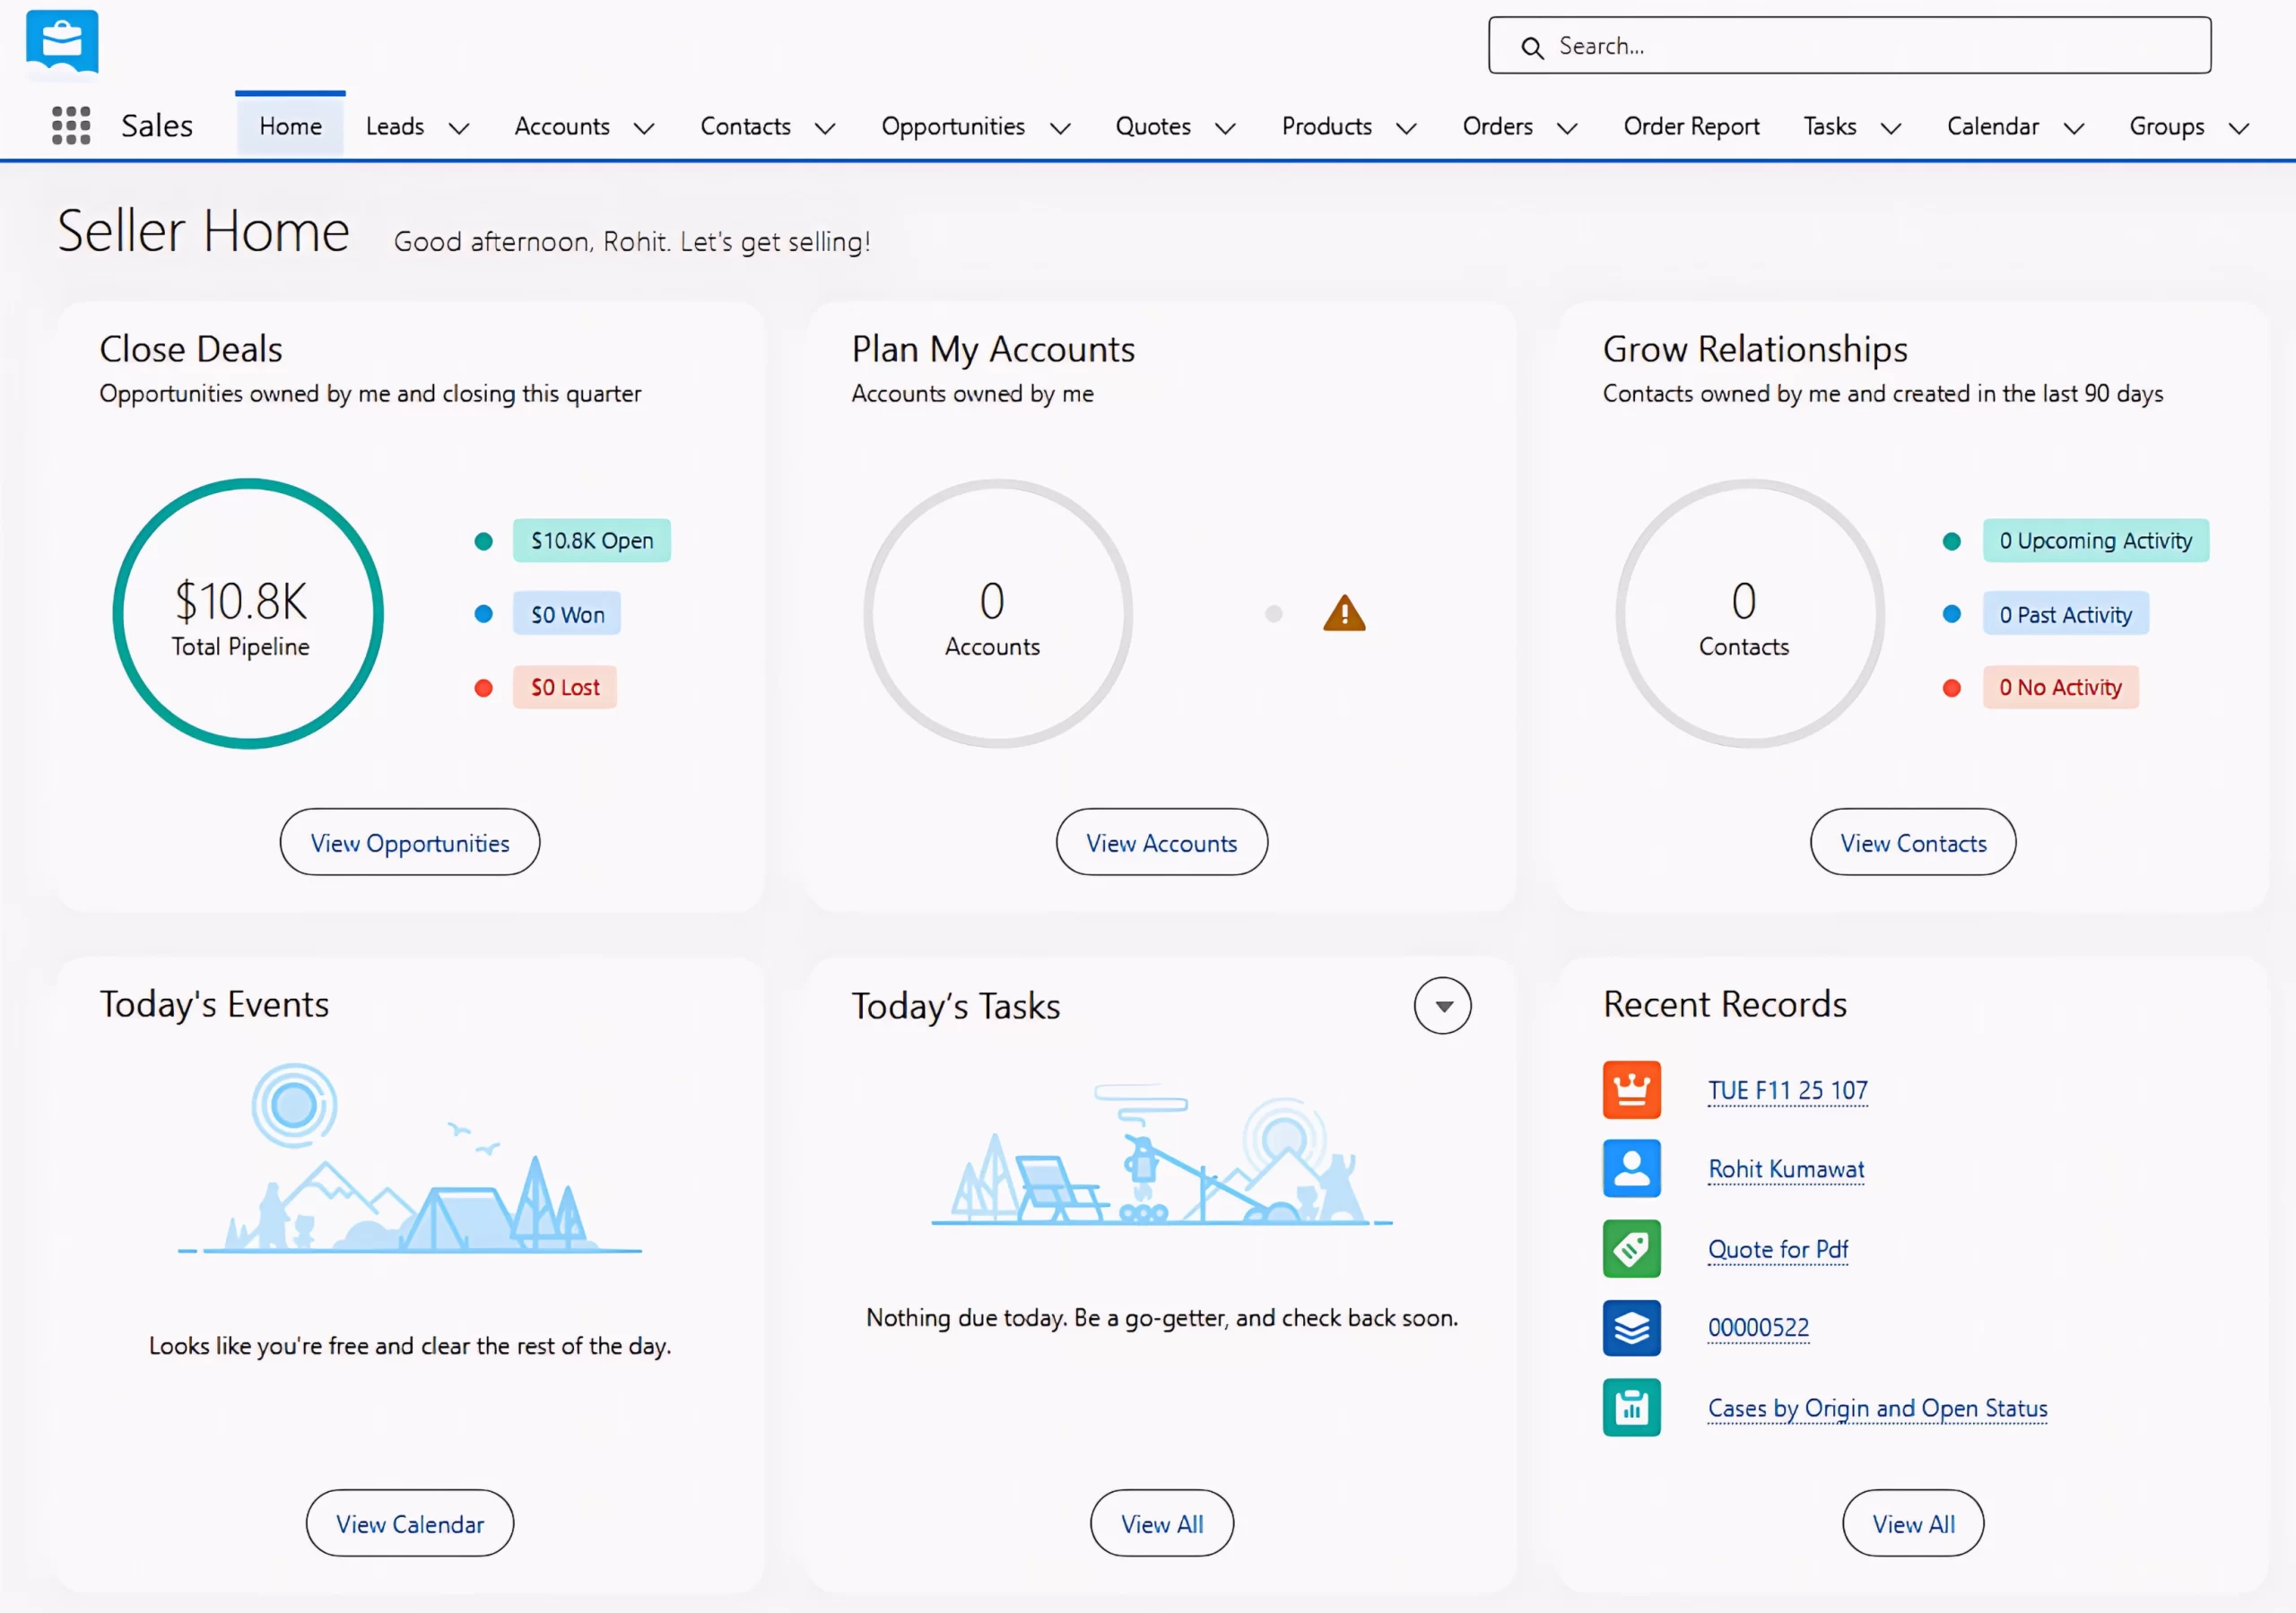Switch to the Home tab

290,126
